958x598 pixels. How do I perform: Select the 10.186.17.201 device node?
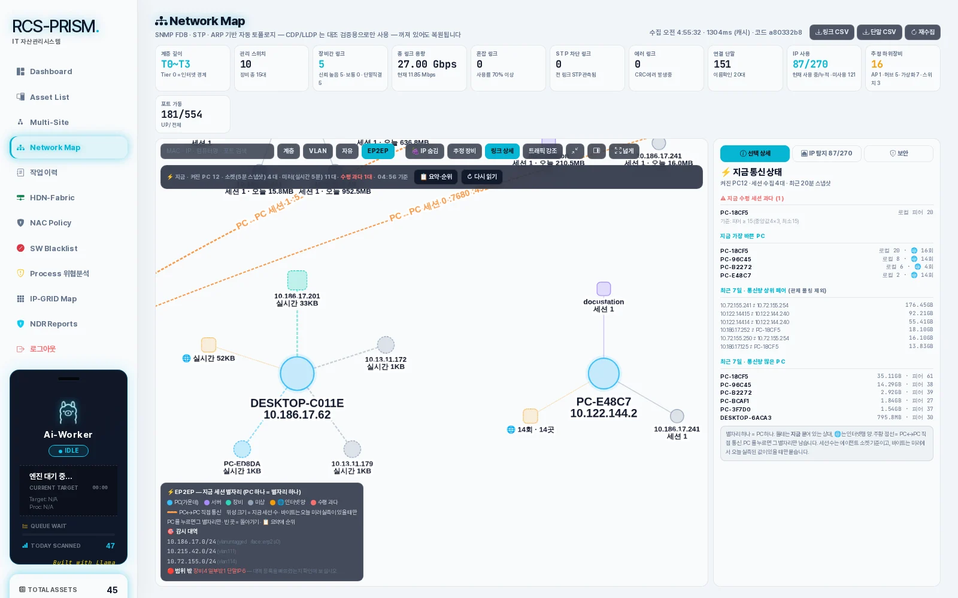click(297, 280)
